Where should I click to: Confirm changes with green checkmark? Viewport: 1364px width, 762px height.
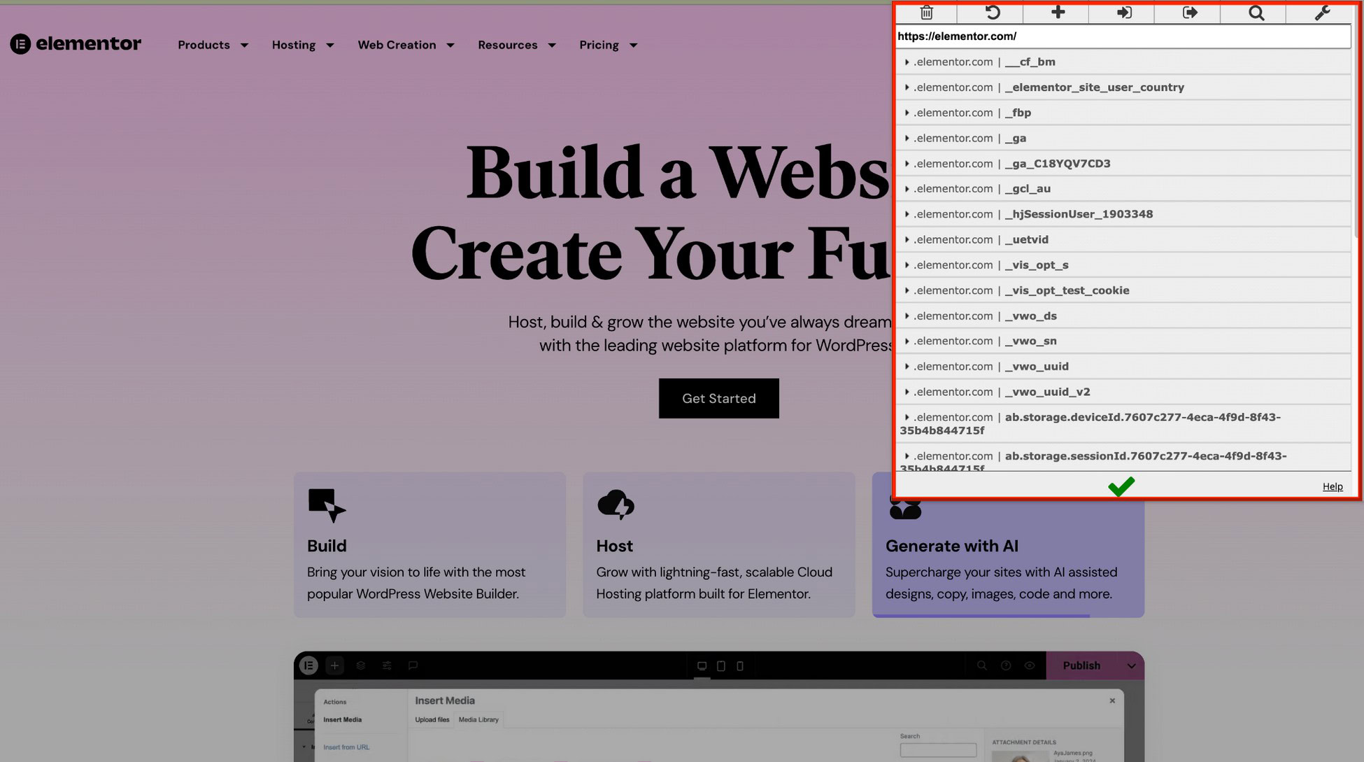point(1121,486)
